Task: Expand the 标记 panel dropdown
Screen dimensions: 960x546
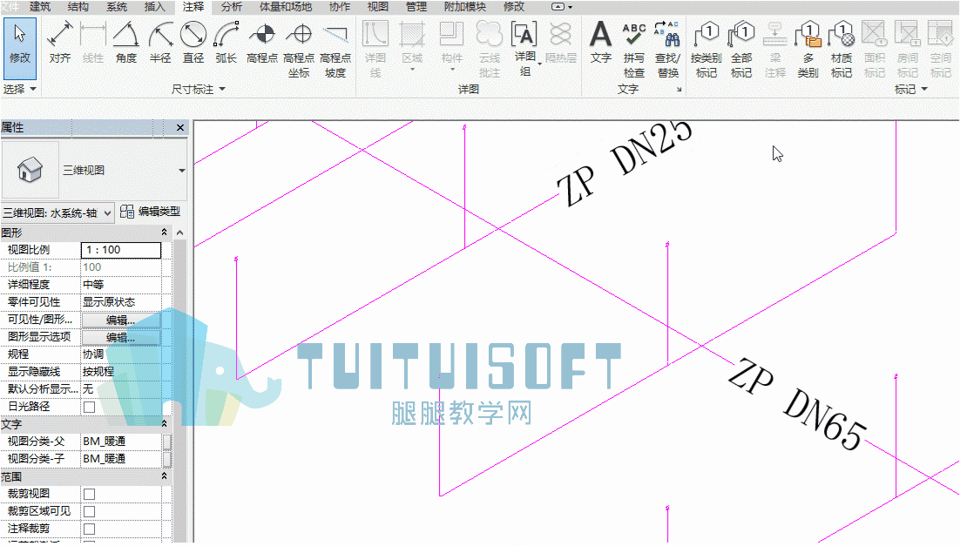Action: (x=924, y=90)
